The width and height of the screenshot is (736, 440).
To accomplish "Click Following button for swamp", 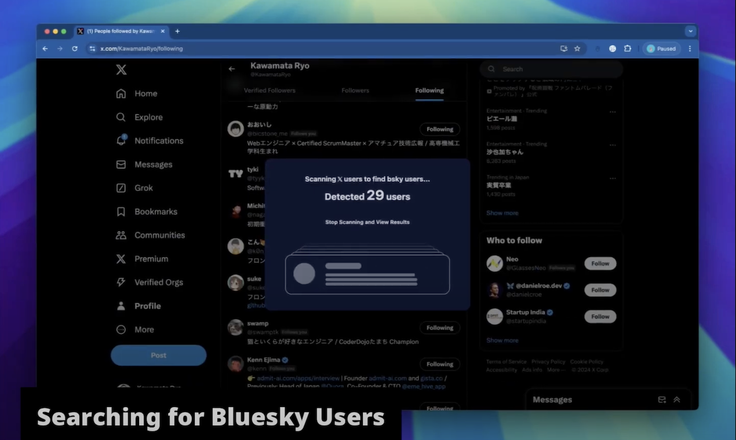I will click(440, 328).
